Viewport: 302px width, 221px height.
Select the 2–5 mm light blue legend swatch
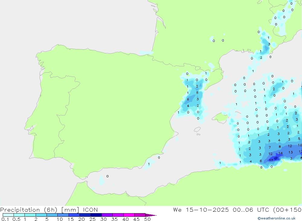pyautogui.click(x=41, y=215)
